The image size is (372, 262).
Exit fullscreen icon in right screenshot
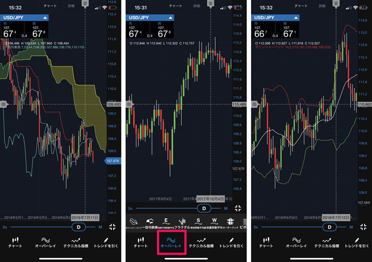363,227
